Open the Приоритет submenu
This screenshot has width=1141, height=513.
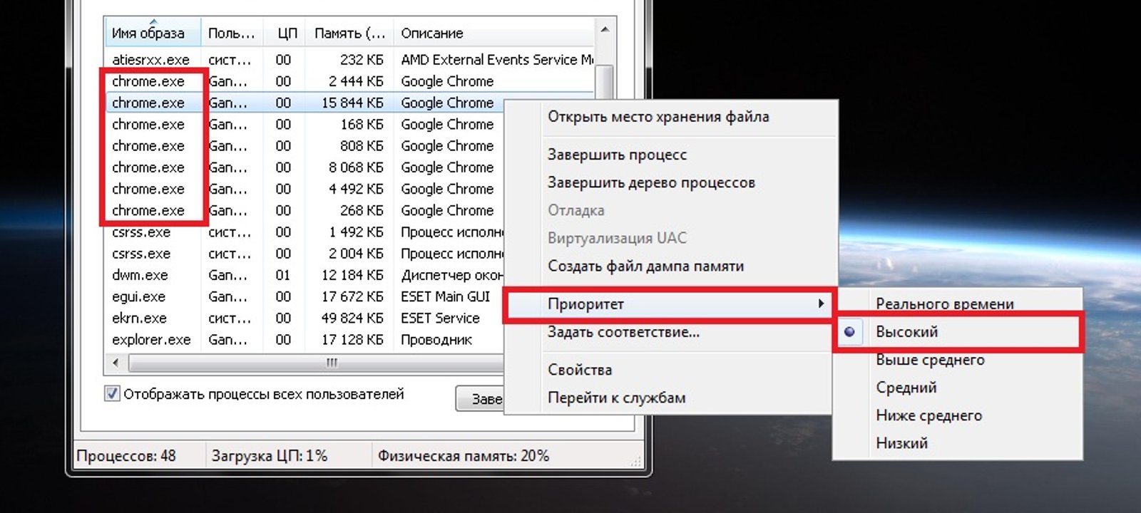669,304
